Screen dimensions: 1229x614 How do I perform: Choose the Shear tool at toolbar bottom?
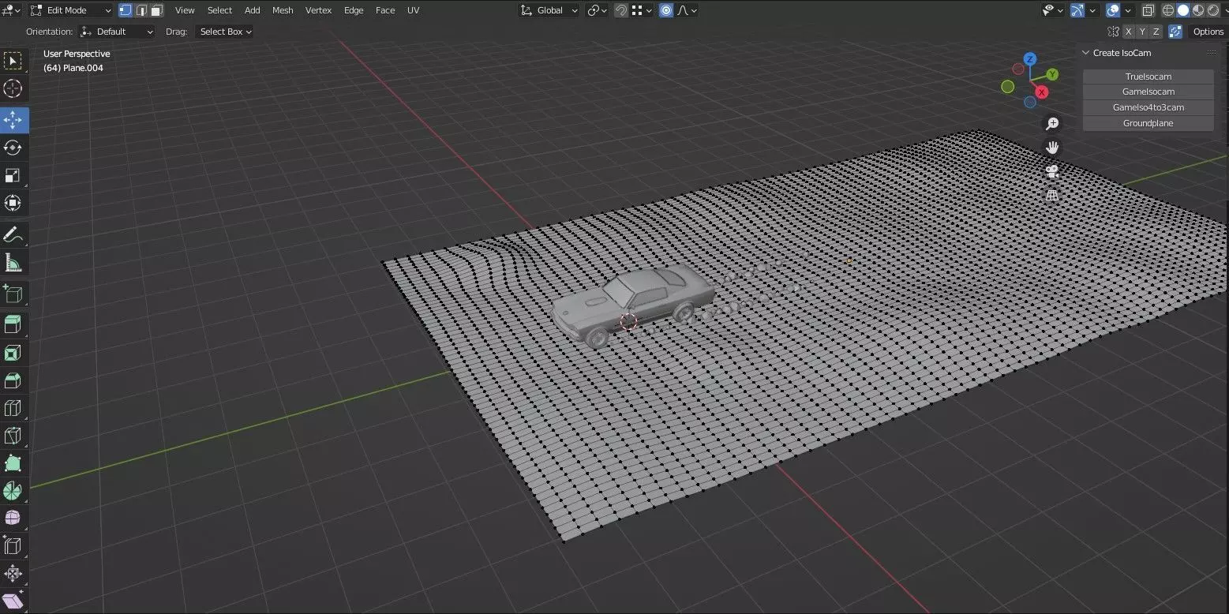tap(13, 601)
